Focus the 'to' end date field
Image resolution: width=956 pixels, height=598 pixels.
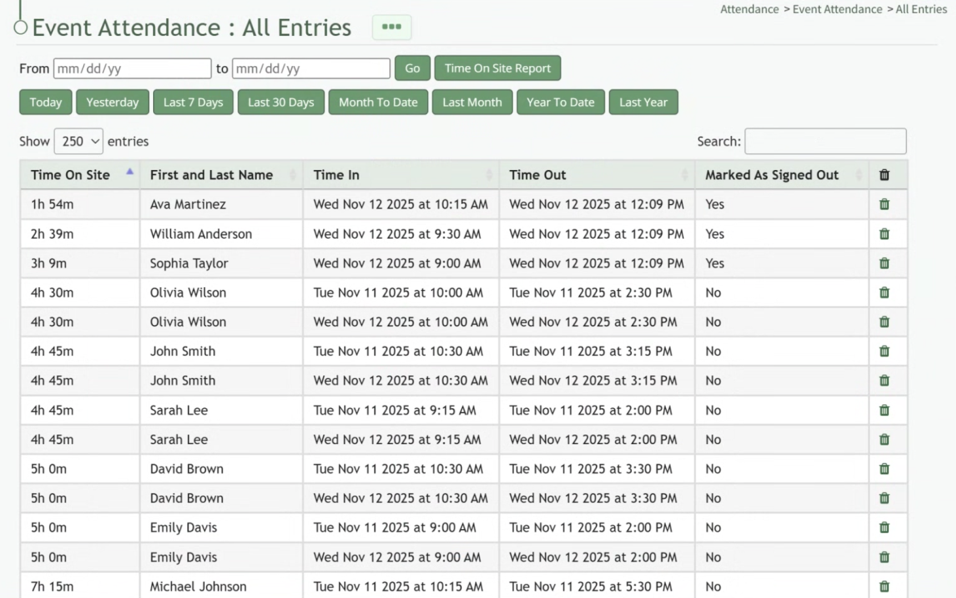coord(311,69)
